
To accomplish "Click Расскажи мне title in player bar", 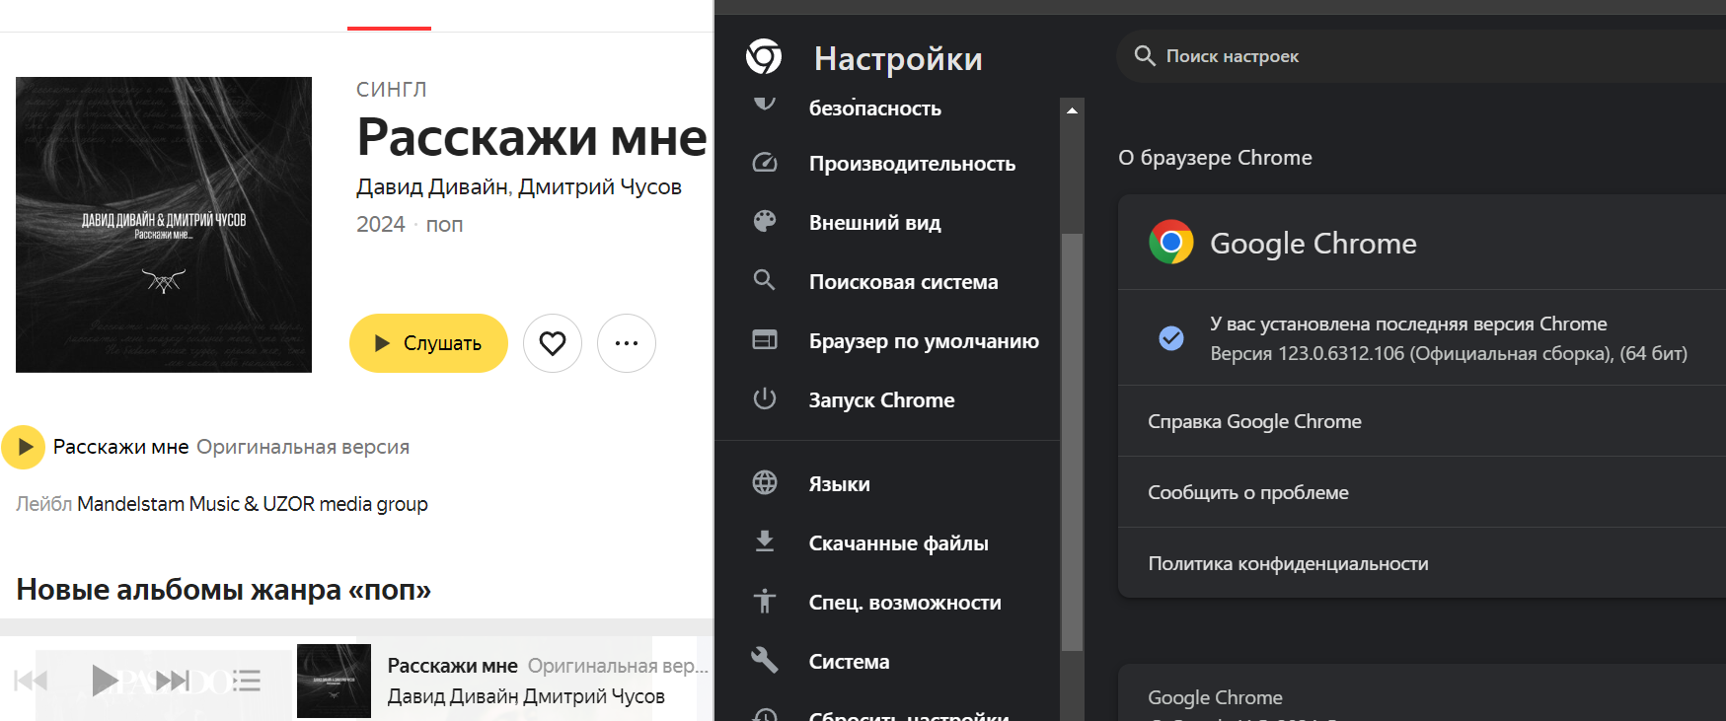I will tap(452, 666).
